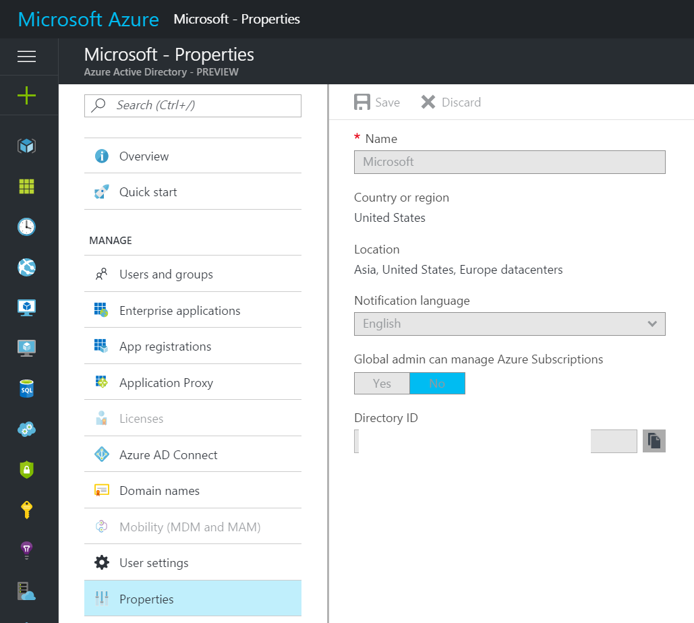Select No for Global admin manage subscriptions
This screenshot has width=694, height=623.
[x=437, y=383]
